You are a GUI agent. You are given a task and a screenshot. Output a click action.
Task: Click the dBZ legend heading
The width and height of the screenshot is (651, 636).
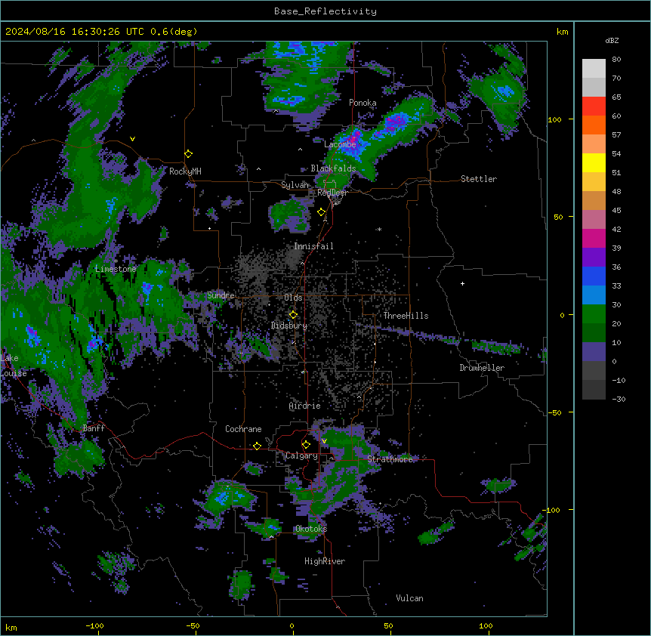pos(612,40)
